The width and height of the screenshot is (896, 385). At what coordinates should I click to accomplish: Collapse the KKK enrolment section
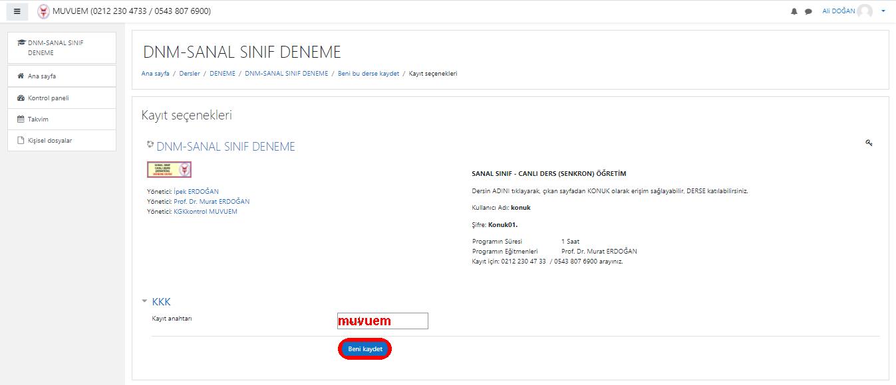click(145, 301)
